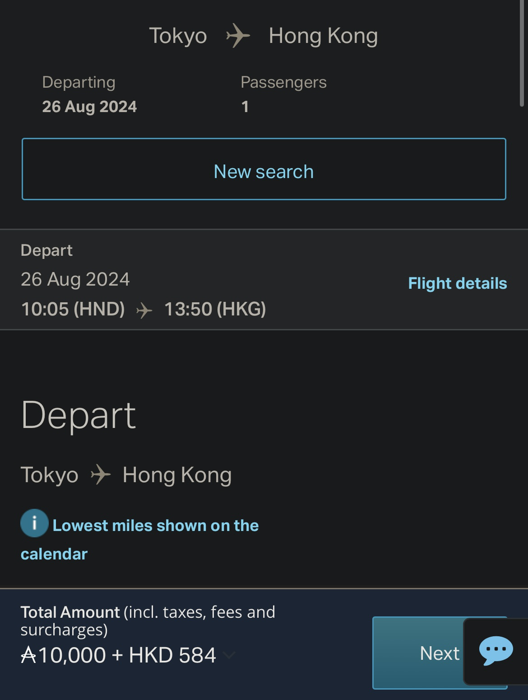The width and height of the screenshot is (528, 700).
Task: Click the airplane icon between 10:05 and 13:50
Action: pos(144,310)
